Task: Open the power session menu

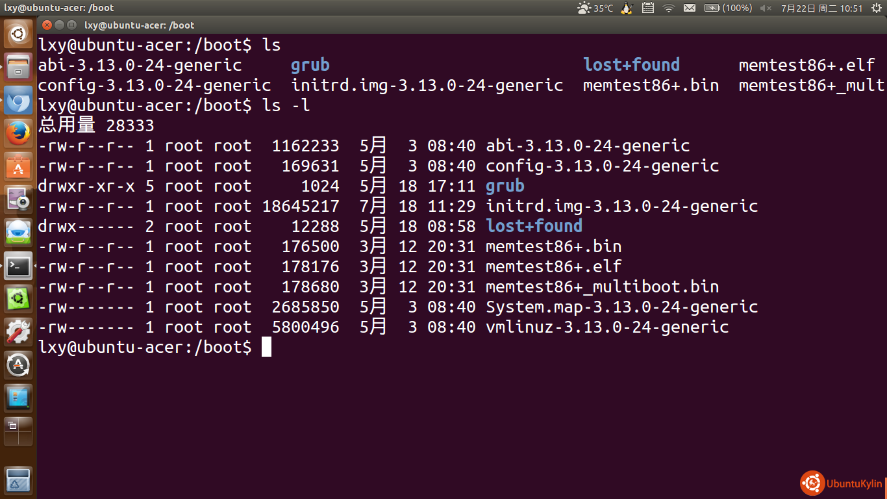Action: tap(877, 8)
